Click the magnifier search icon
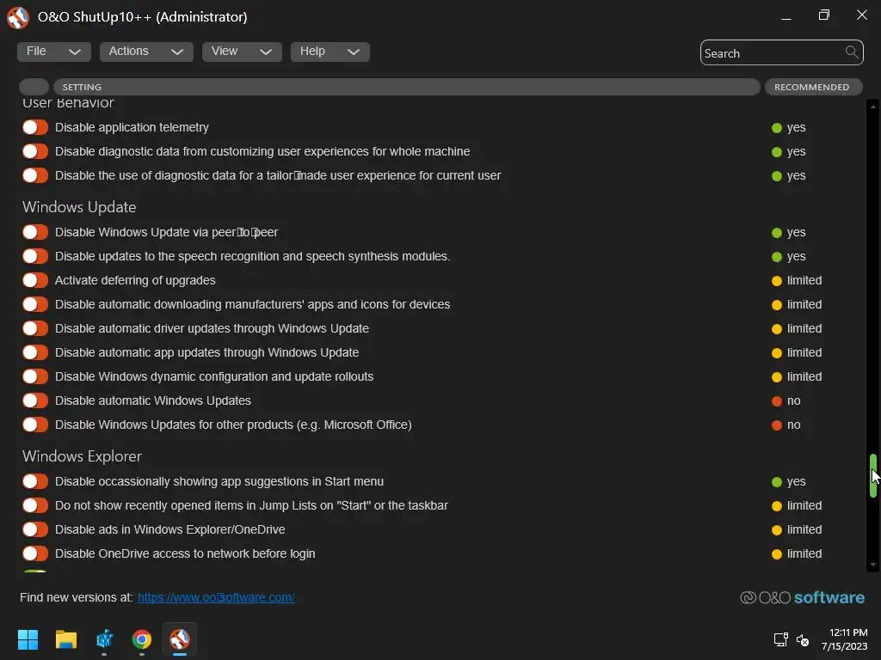This screenshot has height=660, width=881. pyautogui.click(x=852, y=52)
